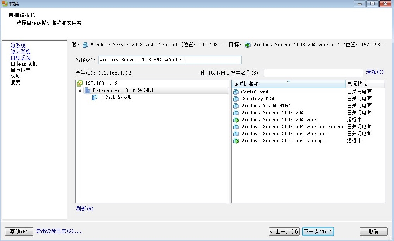The image size is (394, 241).
Task: Click the Synology DSM VM icon
Action: point(236,99)
